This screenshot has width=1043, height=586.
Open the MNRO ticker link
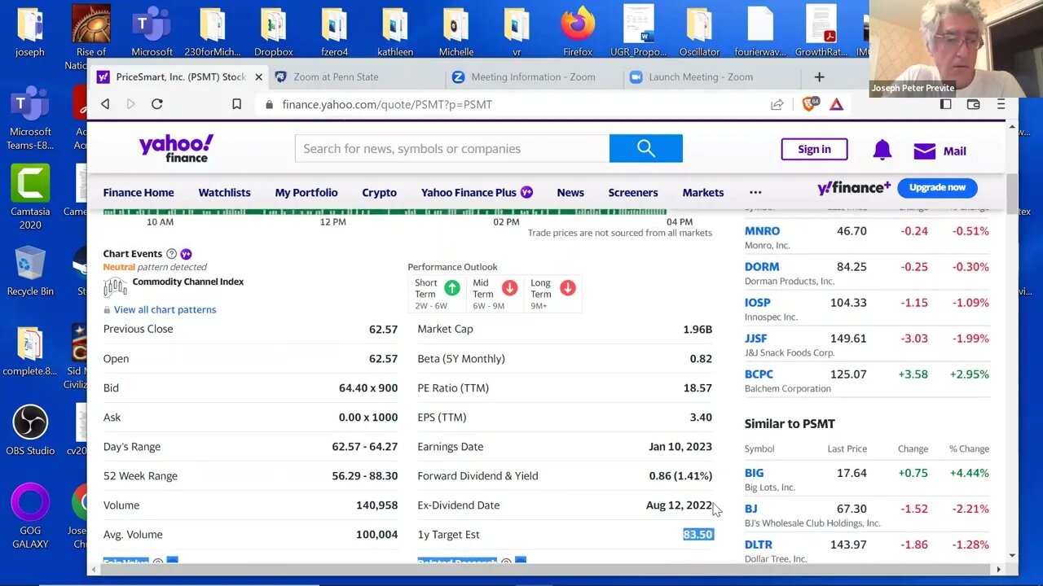pyautogui.click(x=762, y=231)
